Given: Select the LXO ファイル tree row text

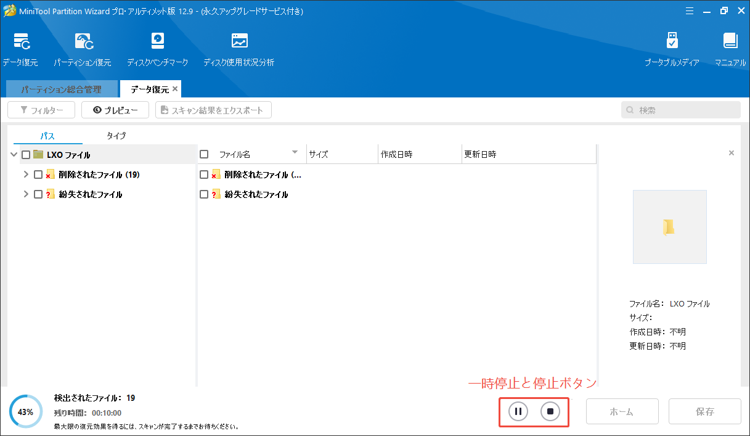Looking at the screenshot, I should [x=68, y=155].
